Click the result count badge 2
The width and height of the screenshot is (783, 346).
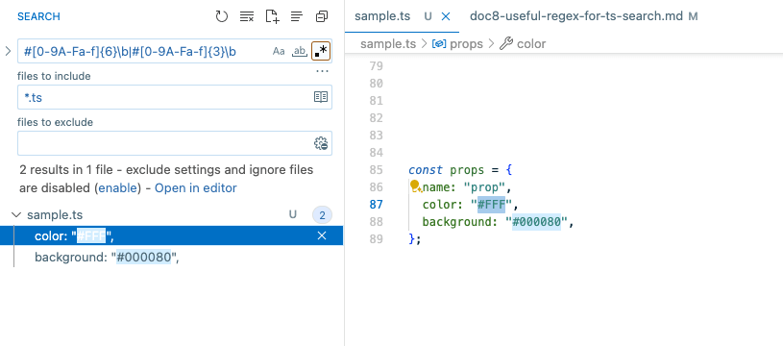click(322, 215)
